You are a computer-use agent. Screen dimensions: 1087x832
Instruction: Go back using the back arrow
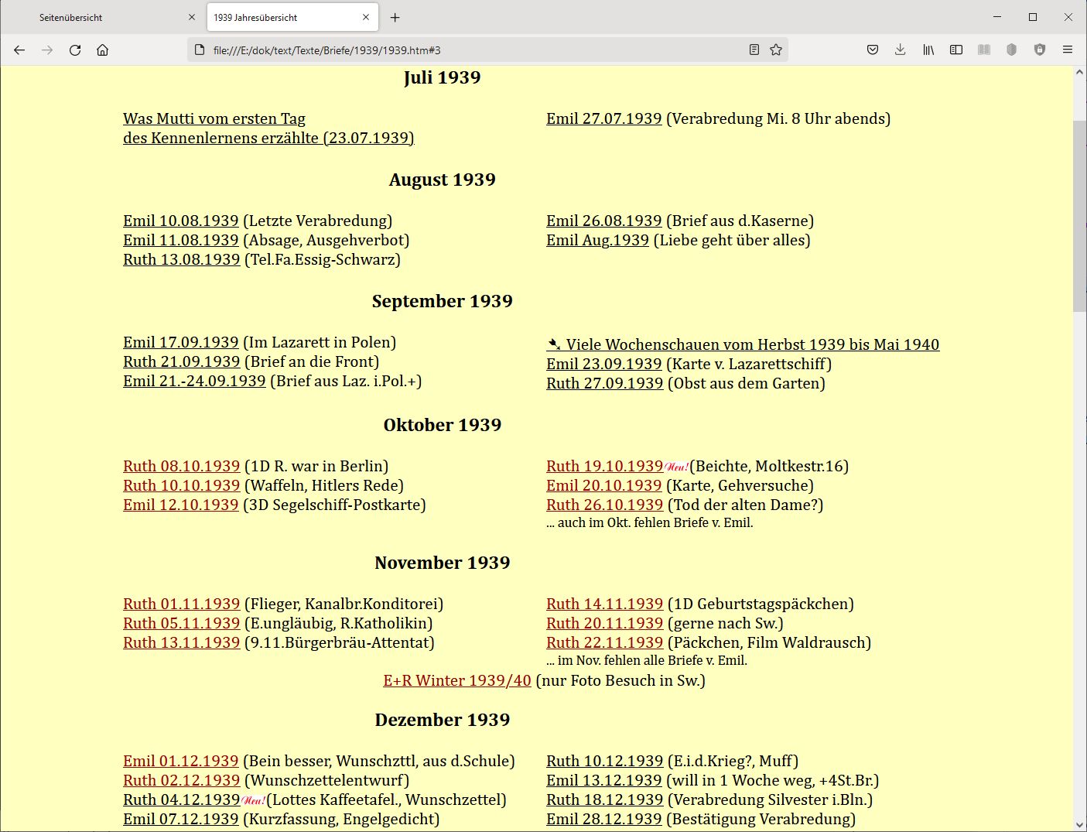coord(19,50)
